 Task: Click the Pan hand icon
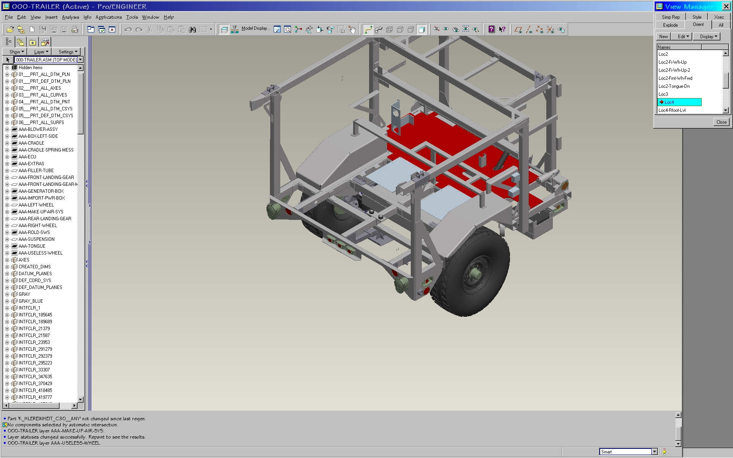pos(352,29)
